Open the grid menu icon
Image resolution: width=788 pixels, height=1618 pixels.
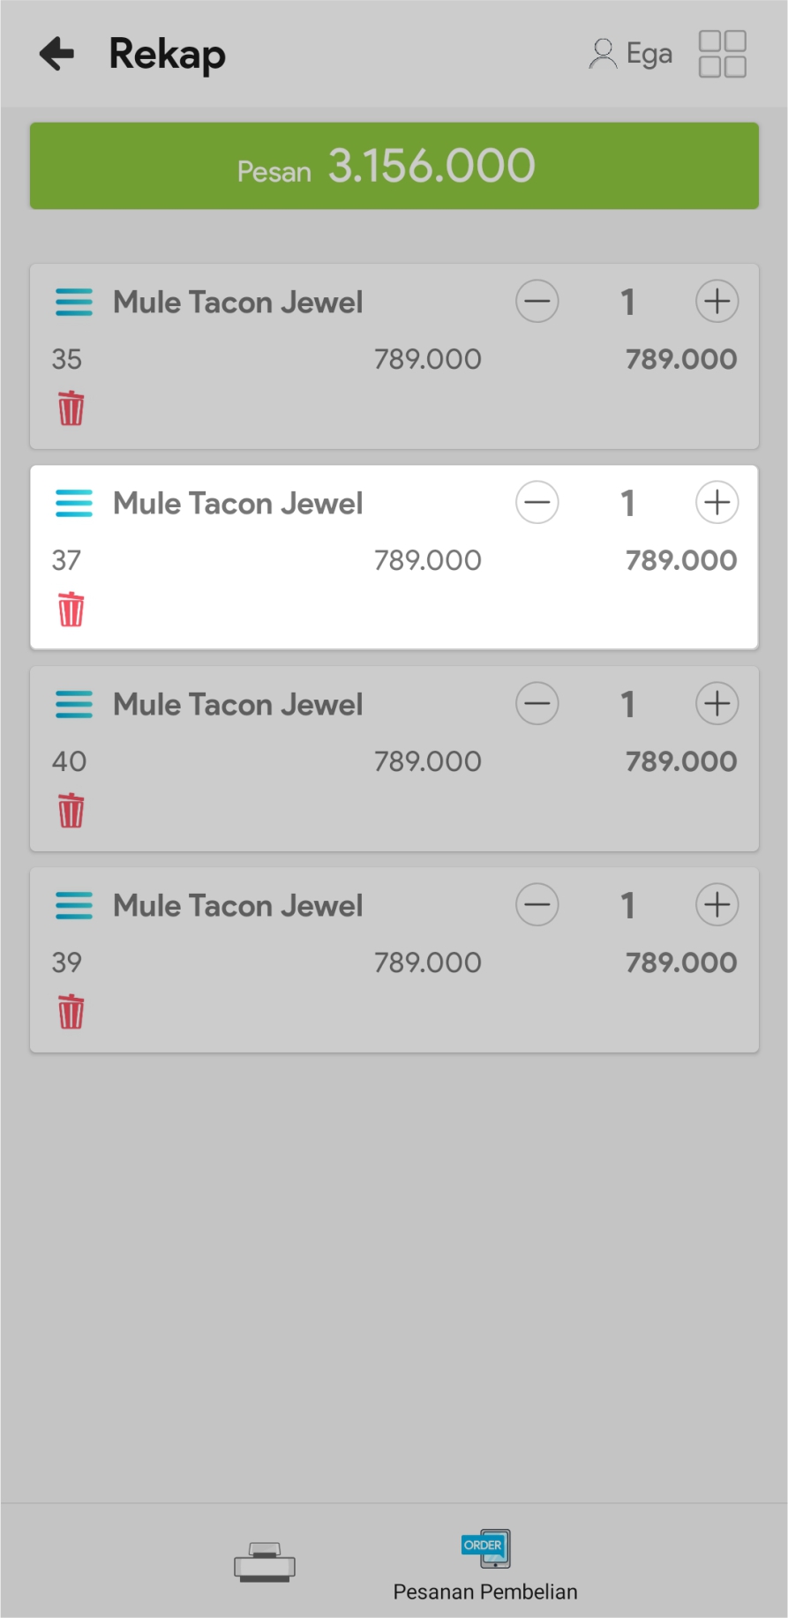722,54
